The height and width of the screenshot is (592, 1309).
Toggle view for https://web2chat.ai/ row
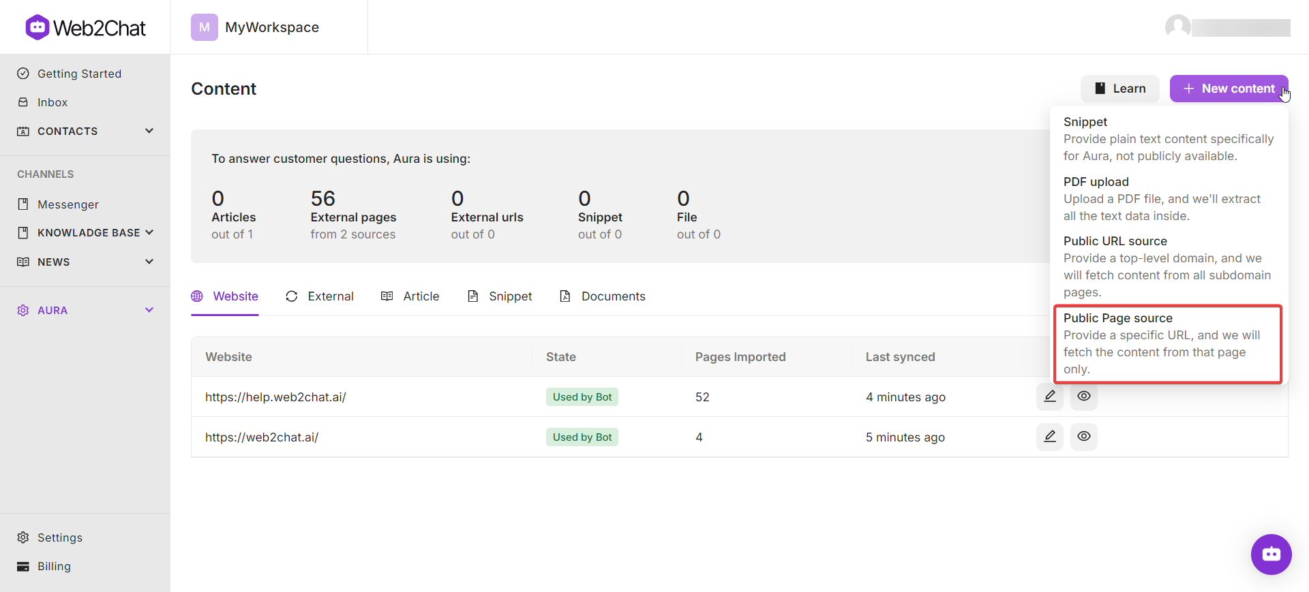[1084, 437]
